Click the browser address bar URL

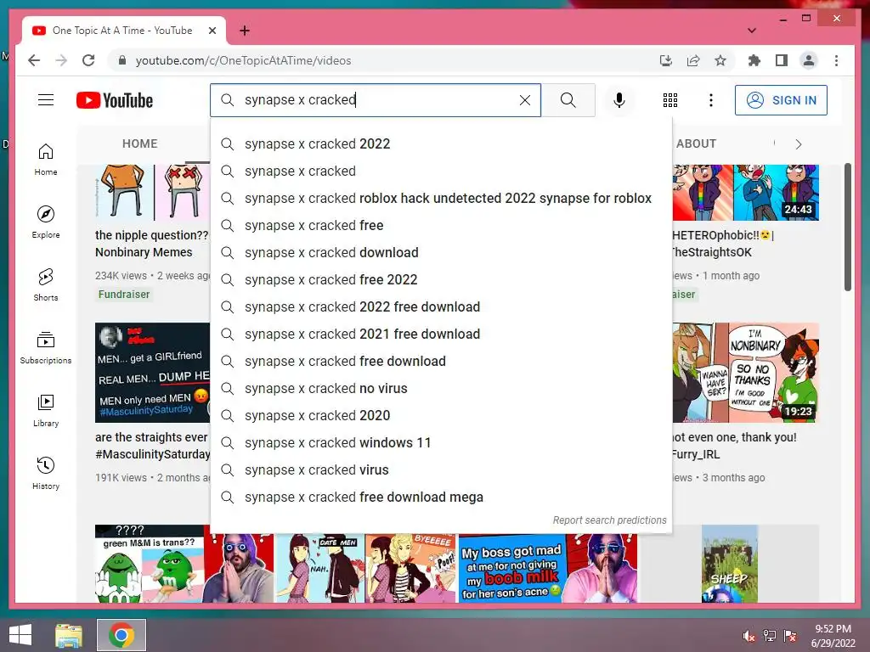click(243, 60)
